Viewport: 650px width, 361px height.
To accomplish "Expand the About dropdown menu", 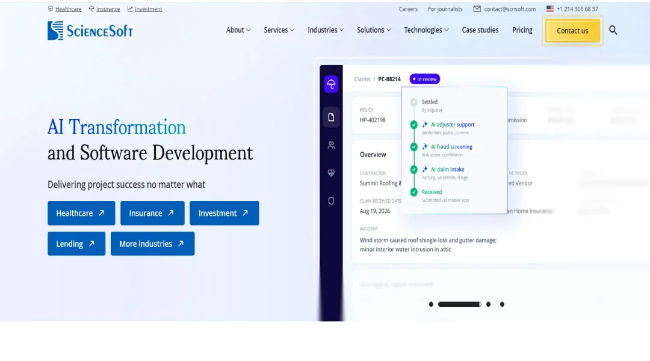I will click(x=238, y=30).
